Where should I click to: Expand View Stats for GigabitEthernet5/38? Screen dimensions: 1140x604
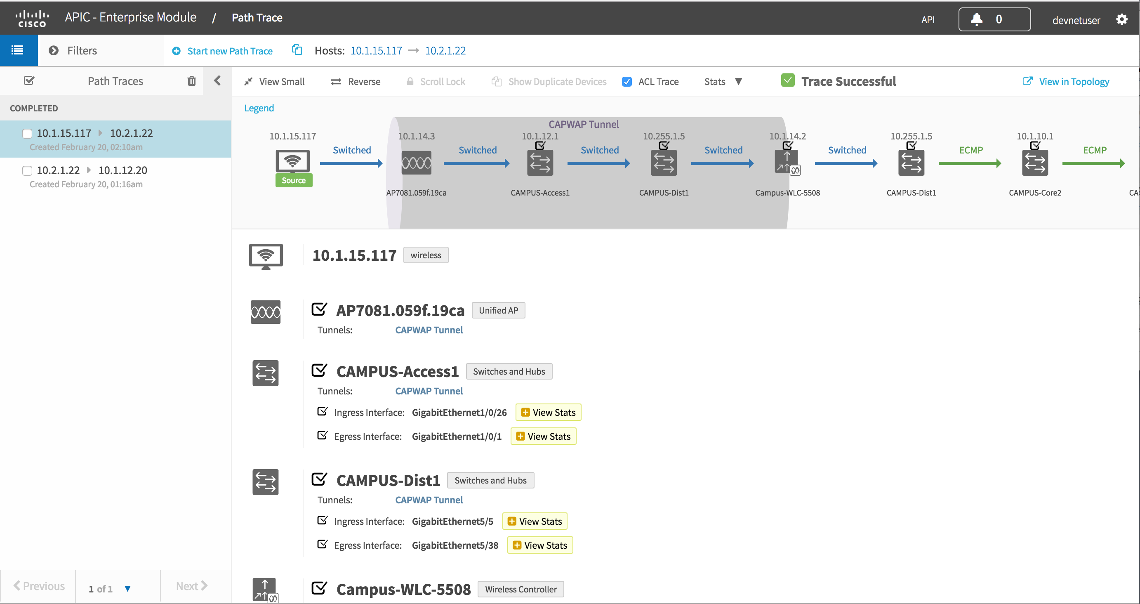click(x=540, y=545)
